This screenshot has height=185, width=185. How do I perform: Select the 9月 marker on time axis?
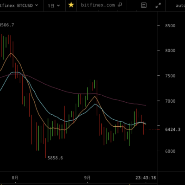(87, 178)
